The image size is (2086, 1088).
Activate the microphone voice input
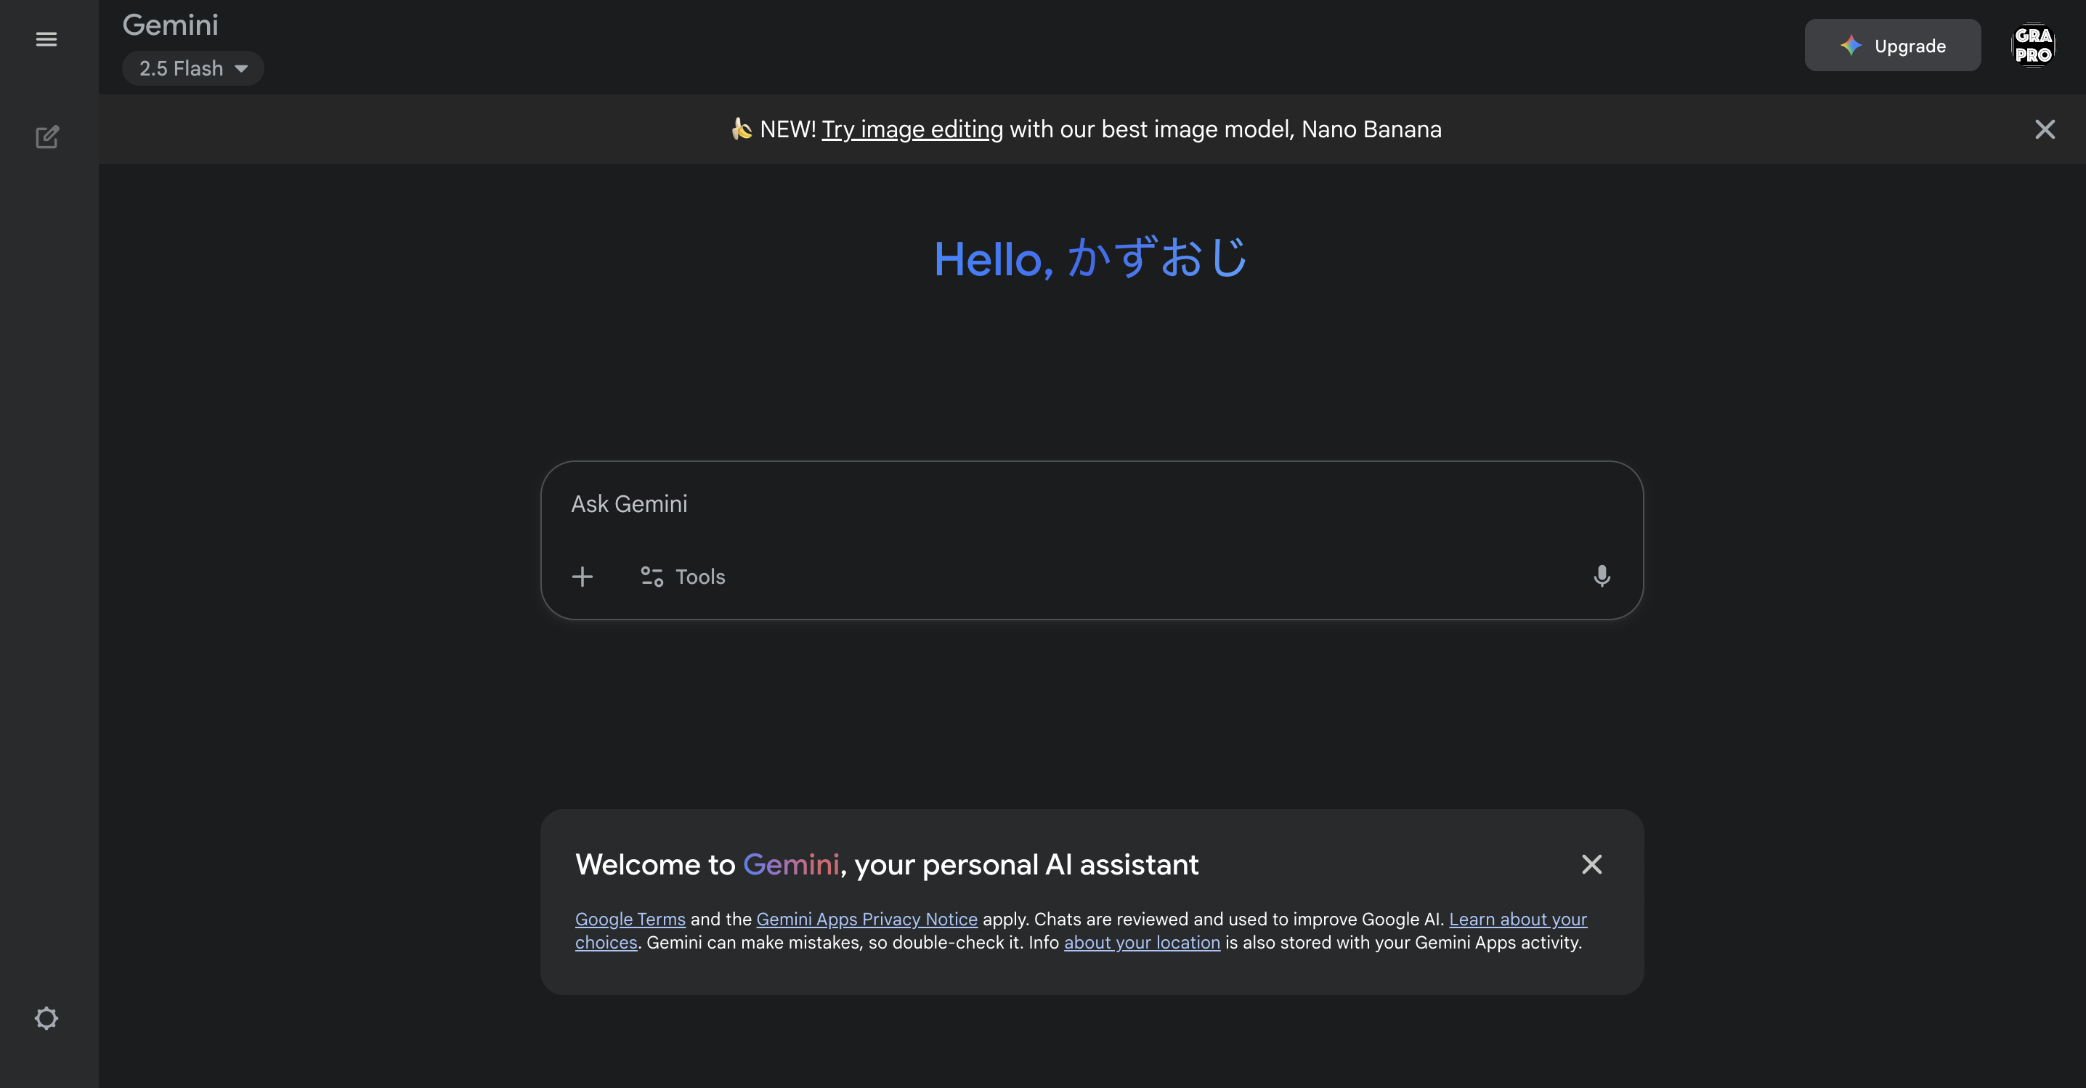click(x=1601, y=577)
